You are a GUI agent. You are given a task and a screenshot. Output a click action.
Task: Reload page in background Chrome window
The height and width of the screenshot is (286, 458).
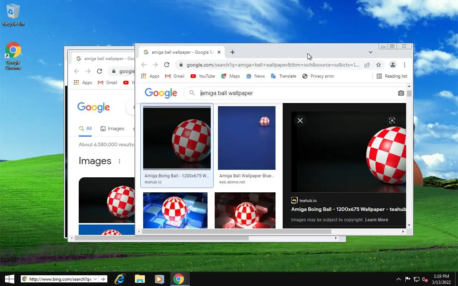click(x=99, y=71)
